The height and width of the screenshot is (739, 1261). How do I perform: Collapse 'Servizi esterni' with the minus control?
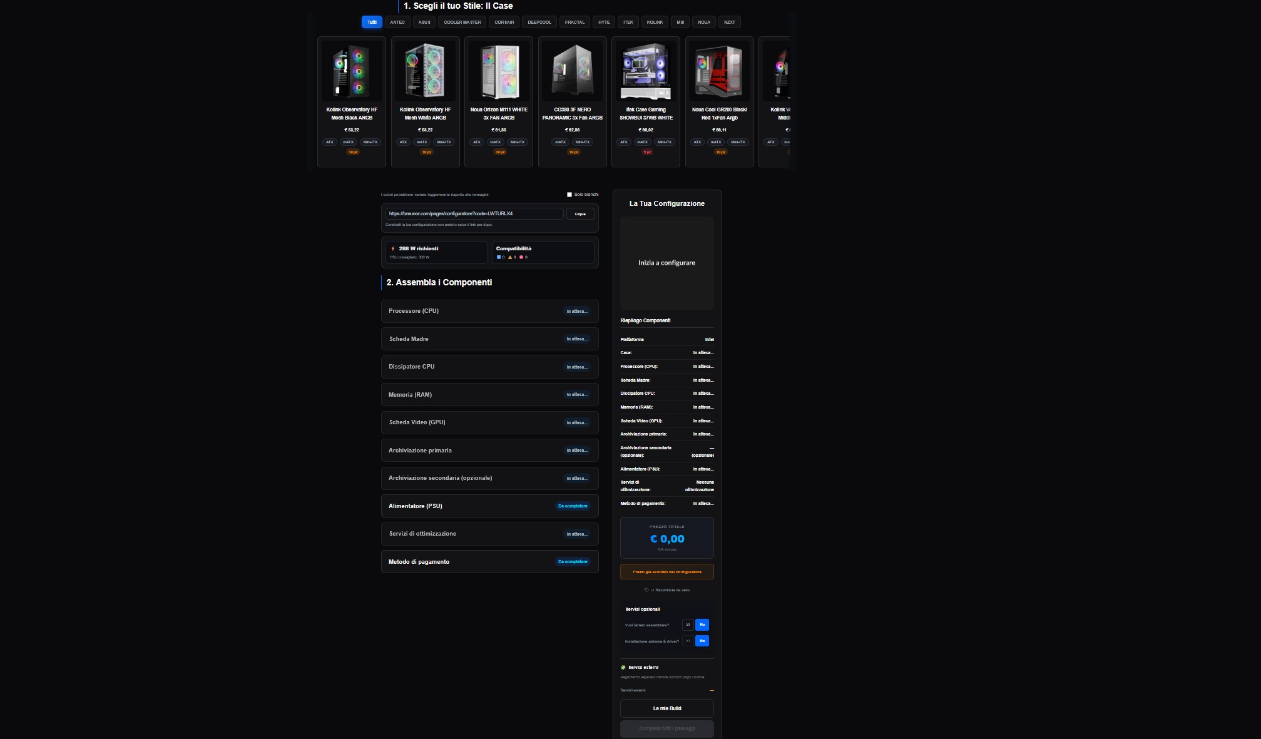tap(712, 690)
